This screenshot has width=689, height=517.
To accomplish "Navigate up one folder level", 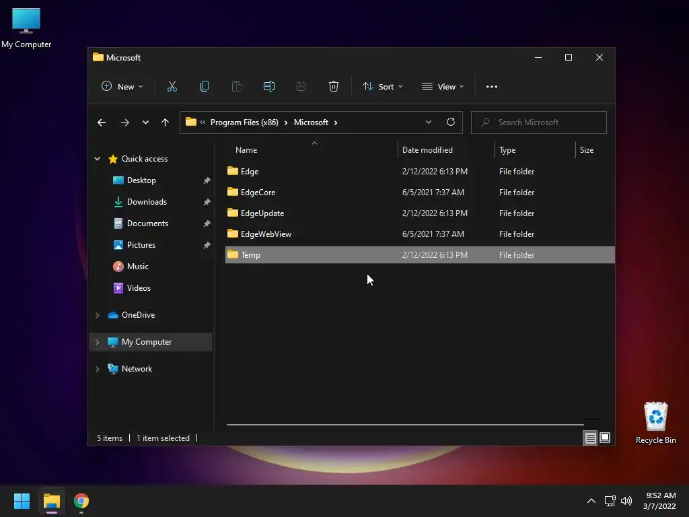I will tap(166, 123).
